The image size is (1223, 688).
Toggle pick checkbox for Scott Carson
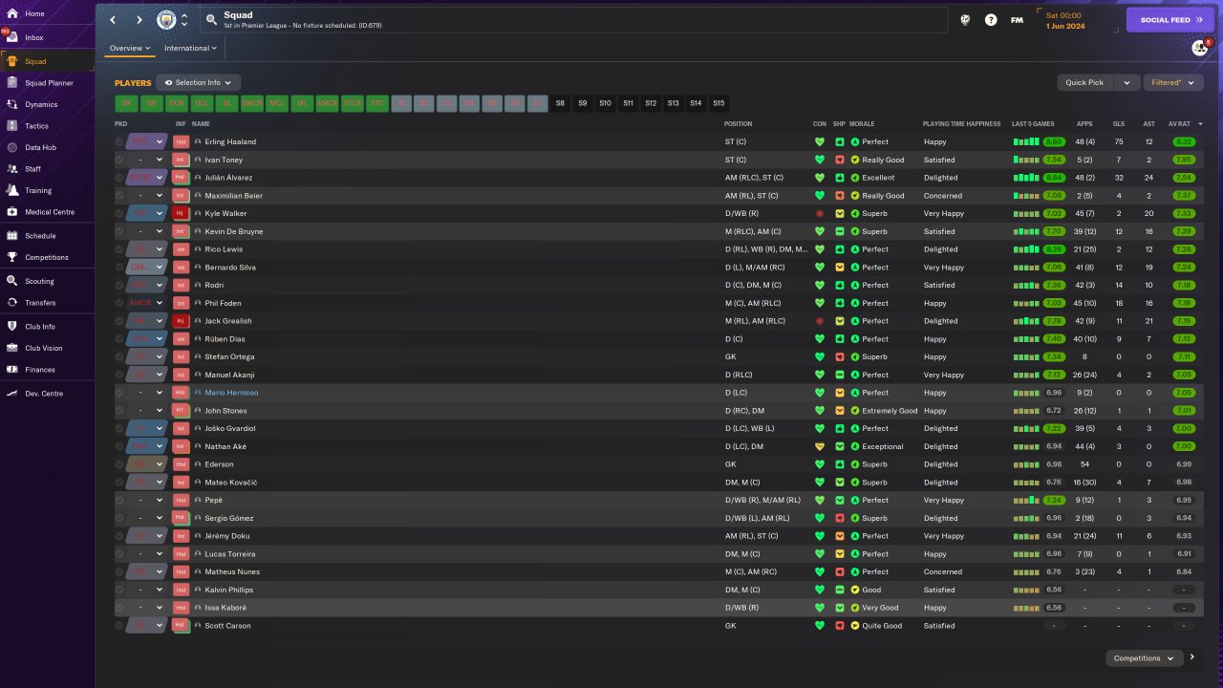tap(119, 626)
